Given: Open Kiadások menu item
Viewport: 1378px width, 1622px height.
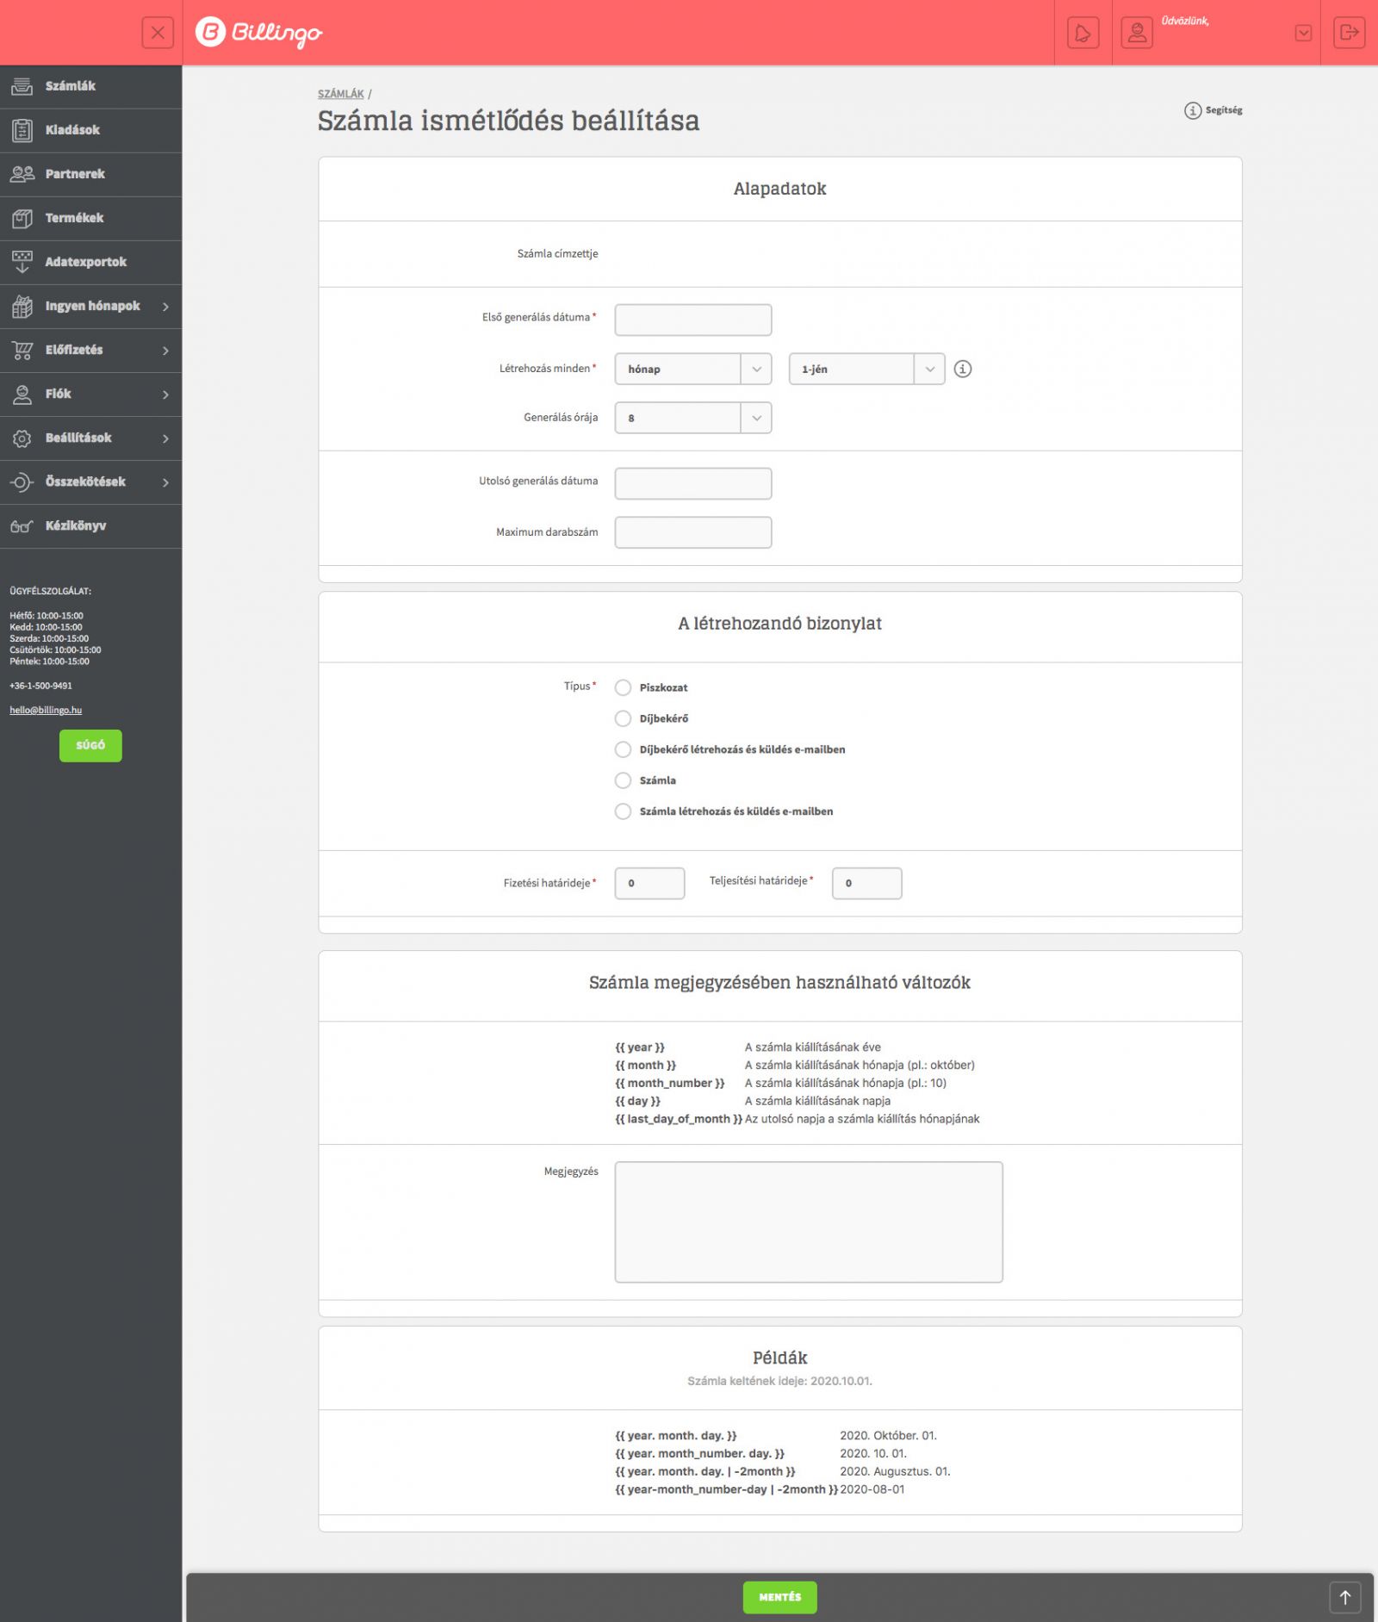Looking at the screenshot, I should [x=90, y=130].
